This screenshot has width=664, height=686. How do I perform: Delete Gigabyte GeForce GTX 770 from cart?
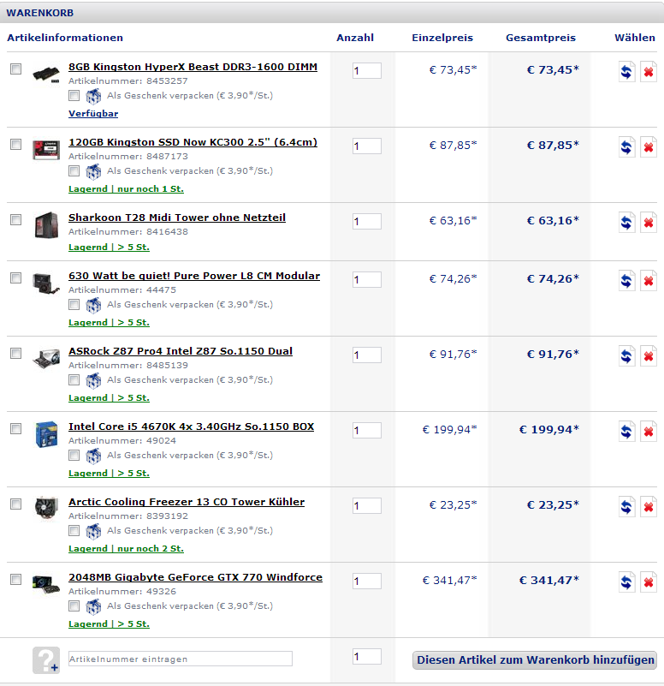click(x=649, y=582)
